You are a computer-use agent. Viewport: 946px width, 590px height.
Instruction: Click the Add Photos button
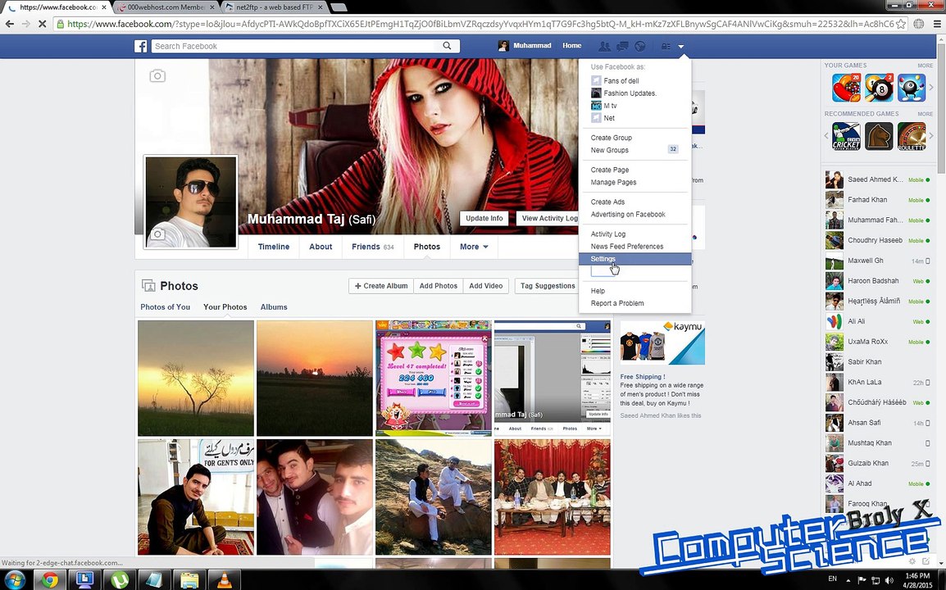click(x=439, y=286)
